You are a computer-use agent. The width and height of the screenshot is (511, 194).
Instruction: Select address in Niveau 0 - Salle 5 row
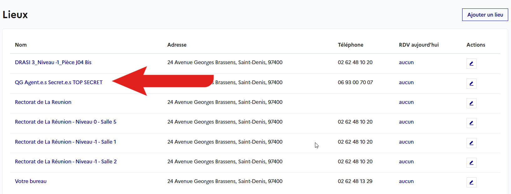tap(225, 122)
